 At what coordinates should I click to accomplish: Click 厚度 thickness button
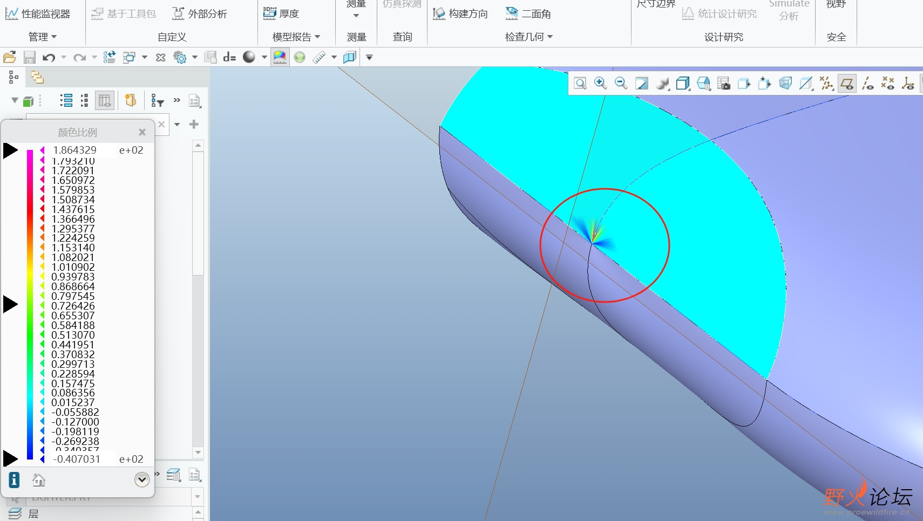click(281, 13)
